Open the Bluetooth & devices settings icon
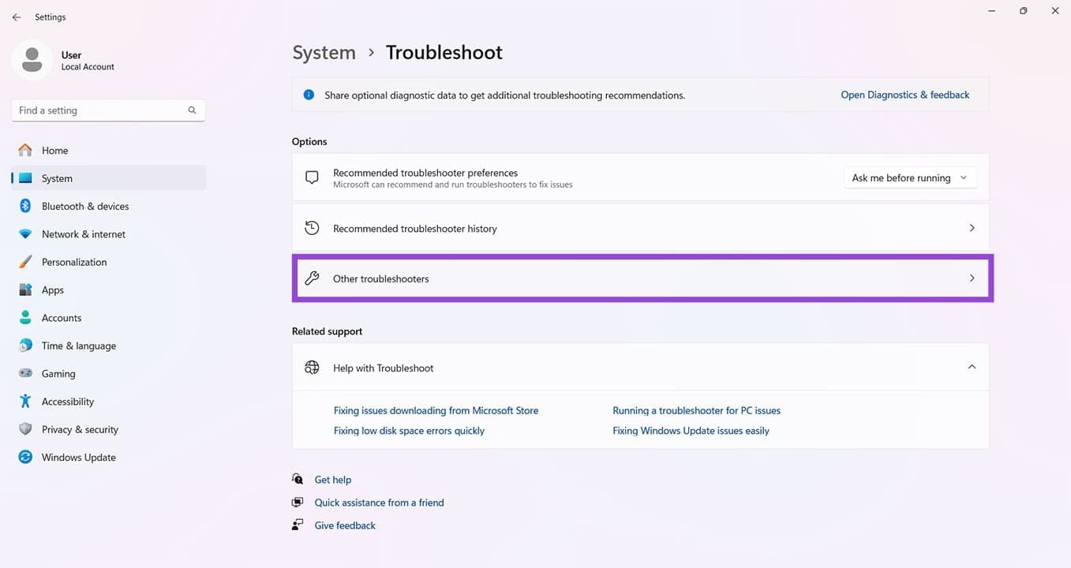Image resolution: width=1071 pixels, height=568 pixels. coord(26,206)
